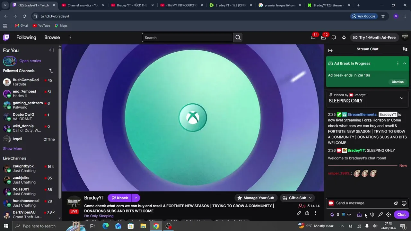Switch to the MY INTRODUCTION YouTube tab
Image resolution: width=411 pixels, height=231 pixels.
point(181,5)
